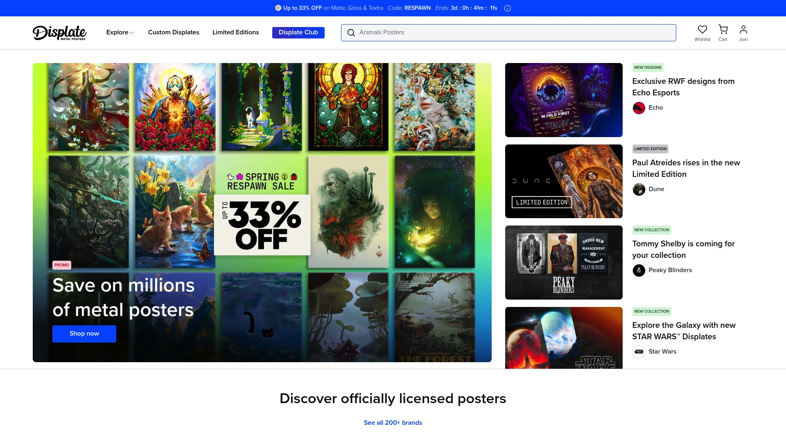Open Custom Displates page

click(x=174, y=32)
